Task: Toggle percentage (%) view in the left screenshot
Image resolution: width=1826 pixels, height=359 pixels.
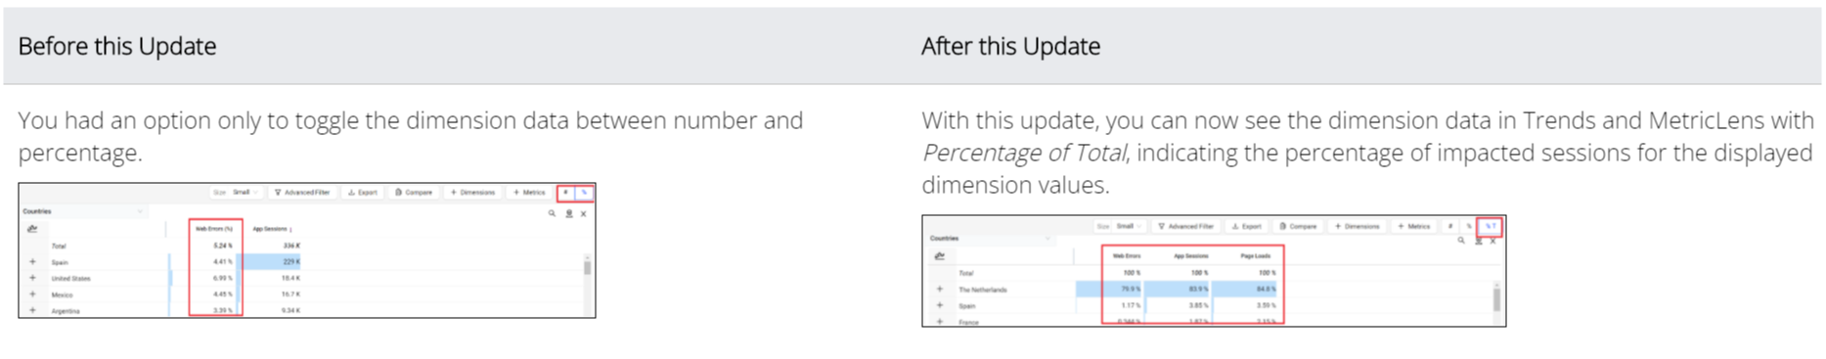Action: (584, 193)
